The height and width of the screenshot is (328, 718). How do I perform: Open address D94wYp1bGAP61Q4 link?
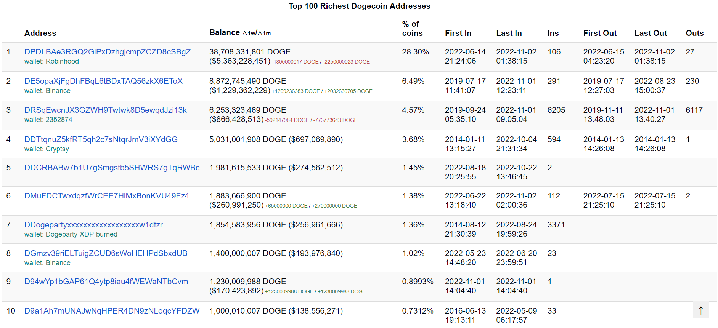106,282
